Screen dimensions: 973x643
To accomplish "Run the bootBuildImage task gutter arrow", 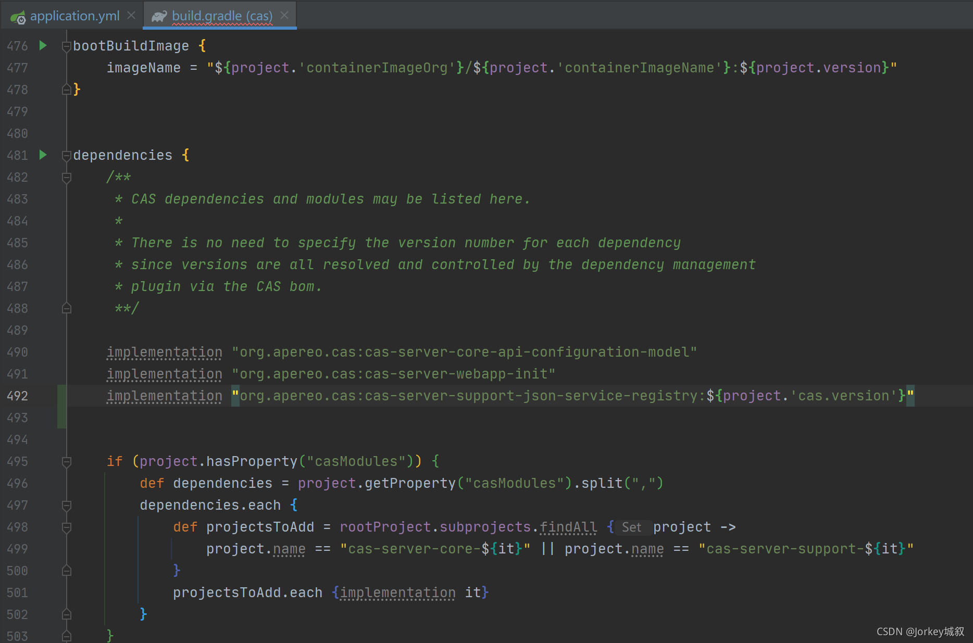I will [x=43, y=46].
